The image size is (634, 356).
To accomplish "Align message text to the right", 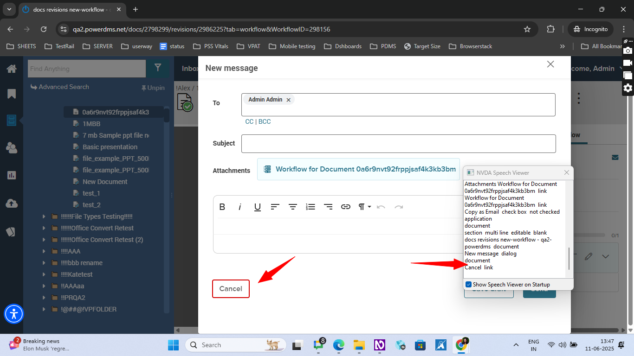I will 328,207.
